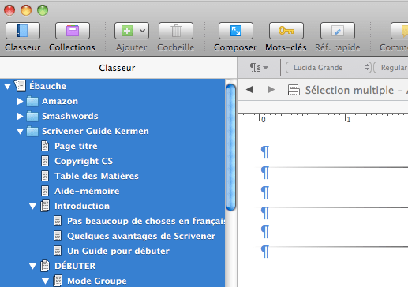408x287 pixels.
Task: Go forward in editor history
Action: (271, 90)
